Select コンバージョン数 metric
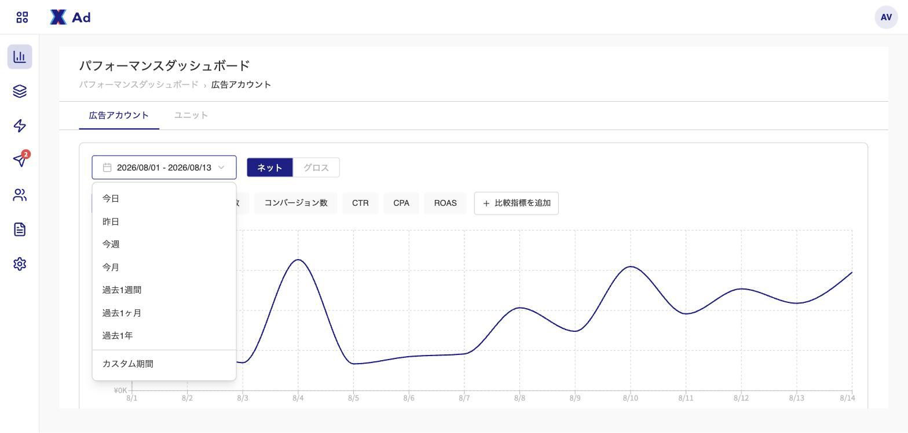Viewport: 908px width, 433px height. point(296,203)
